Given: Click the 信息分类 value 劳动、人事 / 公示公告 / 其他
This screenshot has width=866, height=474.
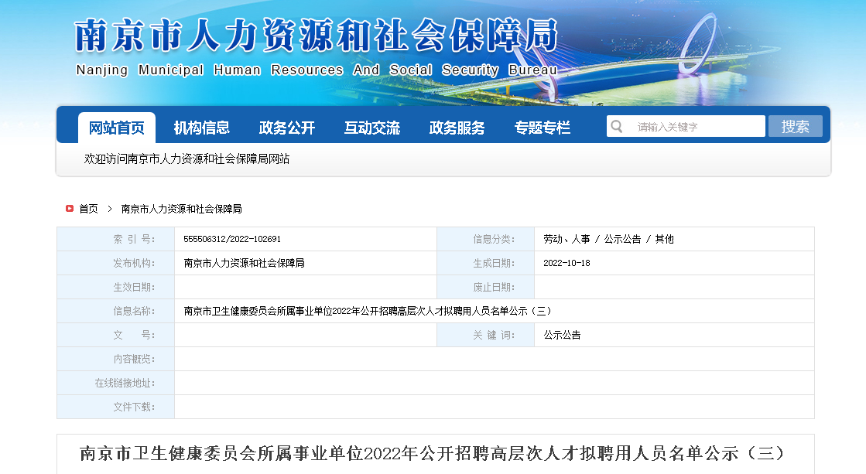Looking at the screenshot, I should [608, 239].
